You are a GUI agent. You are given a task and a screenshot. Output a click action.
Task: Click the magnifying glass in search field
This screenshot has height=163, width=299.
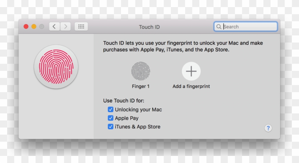point(219,27)
